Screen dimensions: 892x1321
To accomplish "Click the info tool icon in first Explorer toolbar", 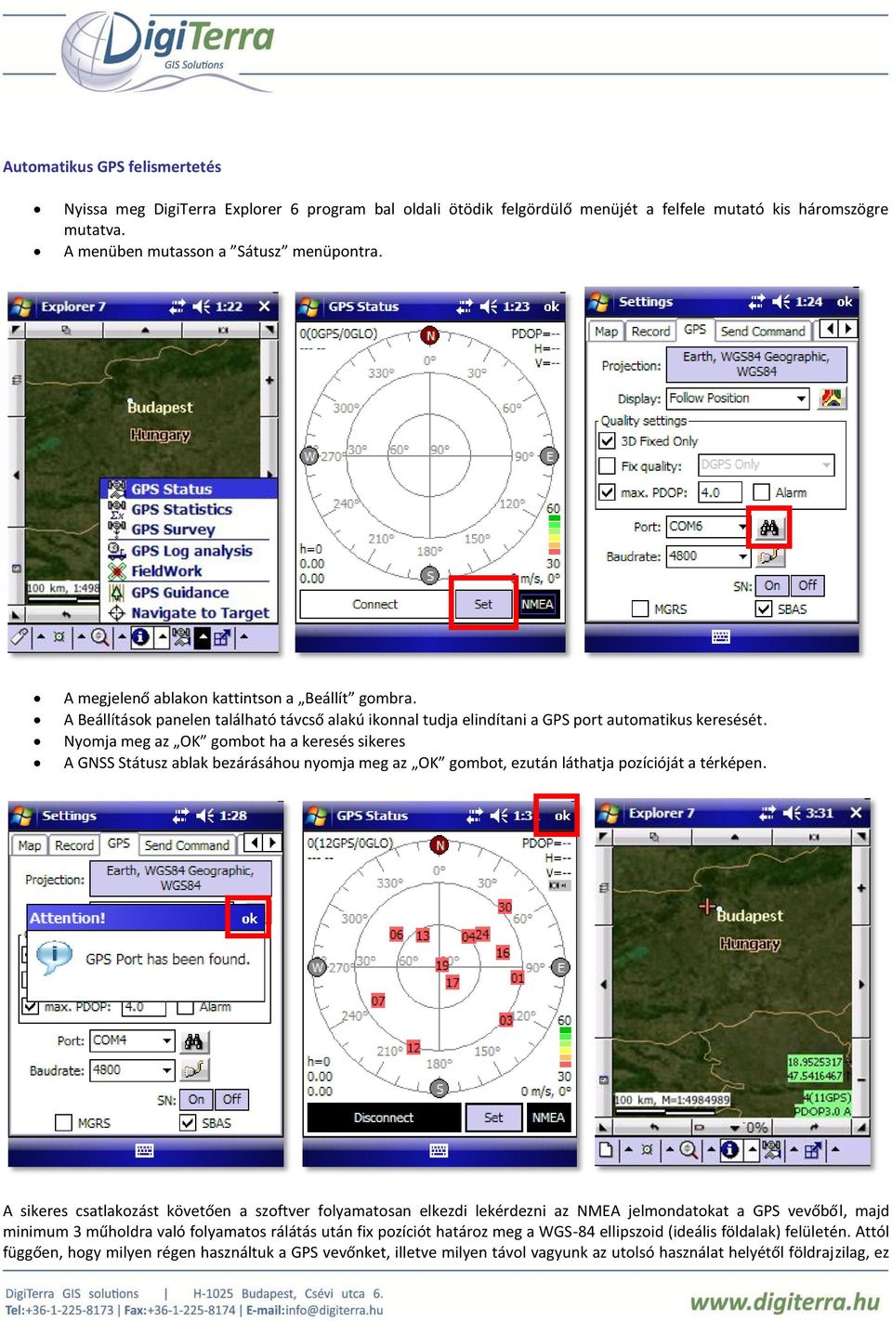I will tap(139, 636).
